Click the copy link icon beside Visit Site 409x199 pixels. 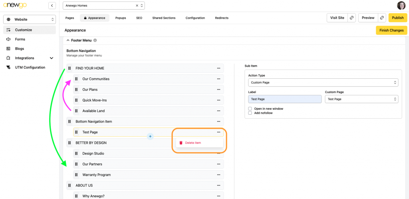pyautogui.click(x=351, y=18)
